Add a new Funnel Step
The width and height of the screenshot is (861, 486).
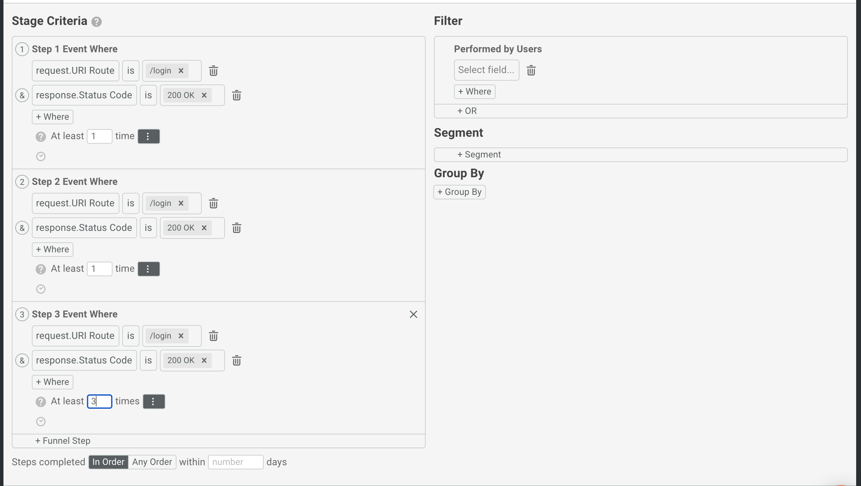[63, 441]
